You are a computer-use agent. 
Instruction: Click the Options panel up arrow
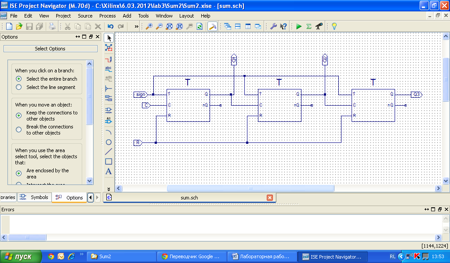click(90, 64)
